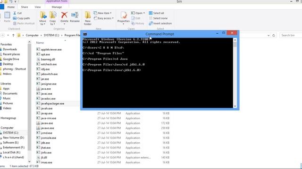Select javac.exe in file list
The width and height of the screenshot is (302, 169).
46,94
